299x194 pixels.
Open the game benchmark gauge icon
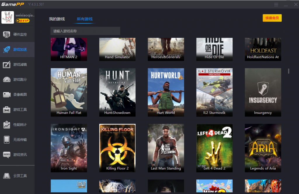[6, 80]
